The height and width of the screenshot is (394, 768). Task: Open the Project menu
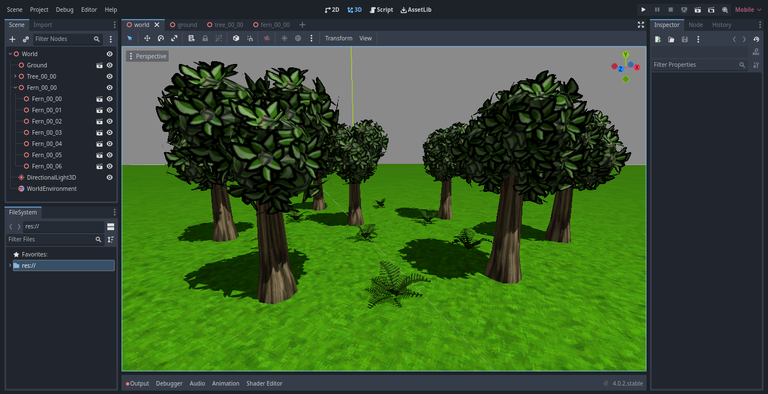pyautogui.click(x=39, y=10)
